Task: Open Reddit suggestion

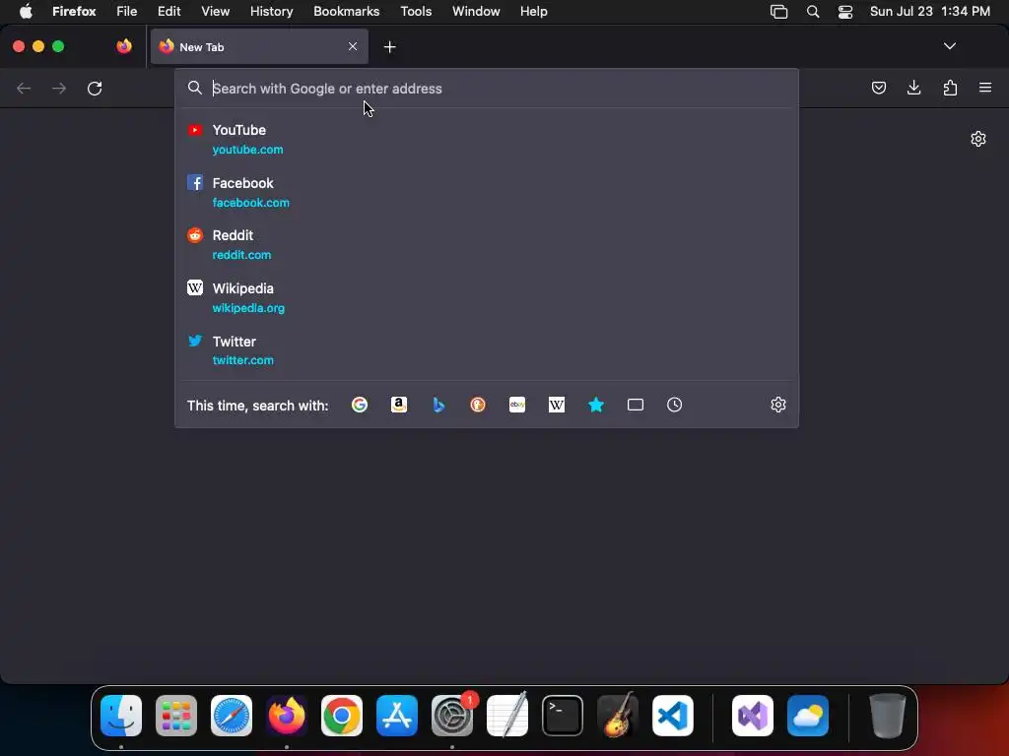Action: 487,245
